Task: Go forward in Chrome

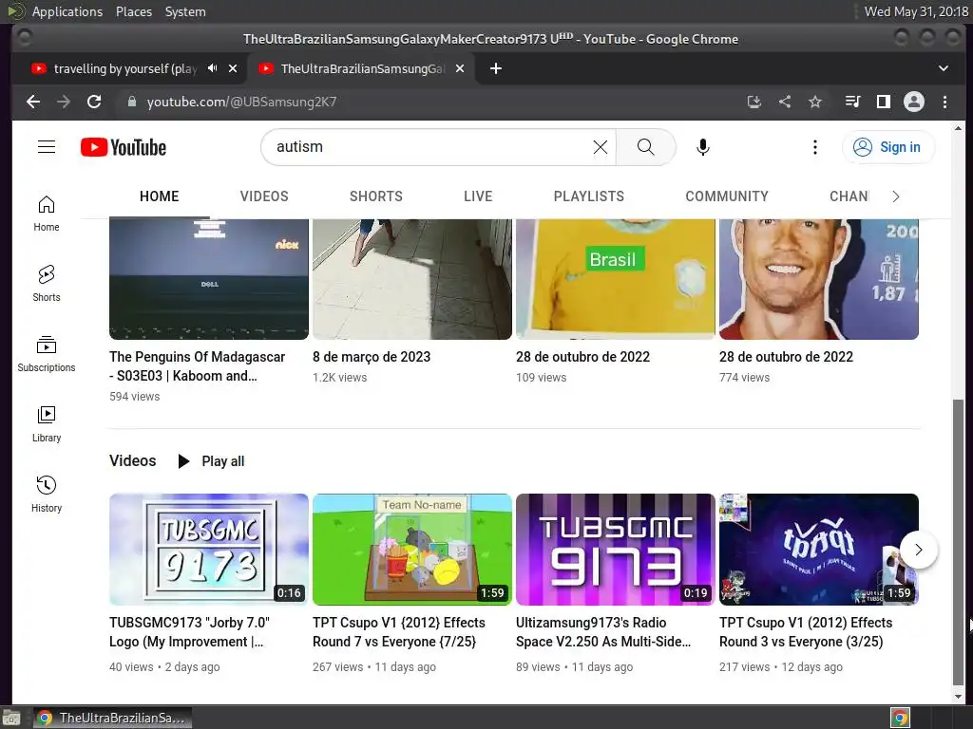Action: (64, 102)
